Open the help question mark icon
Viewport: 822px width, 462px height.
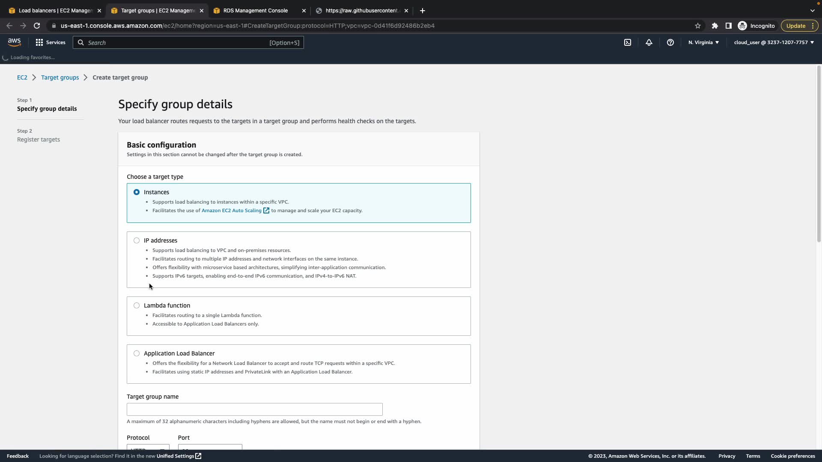click(670, 42)
